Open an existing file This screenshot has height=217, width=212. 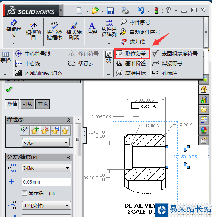point(95,11)
